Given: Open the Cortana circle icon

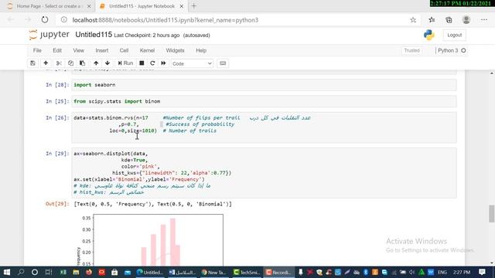Looking at the screenshot, I should click(35, 272).
